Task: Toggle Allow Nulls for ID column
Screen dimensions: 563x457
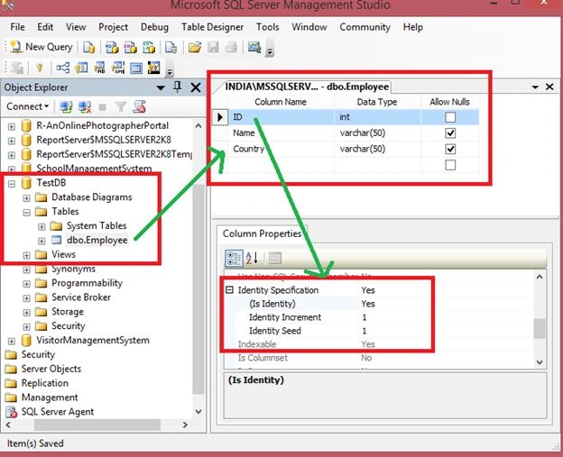Action: (450, 117)
